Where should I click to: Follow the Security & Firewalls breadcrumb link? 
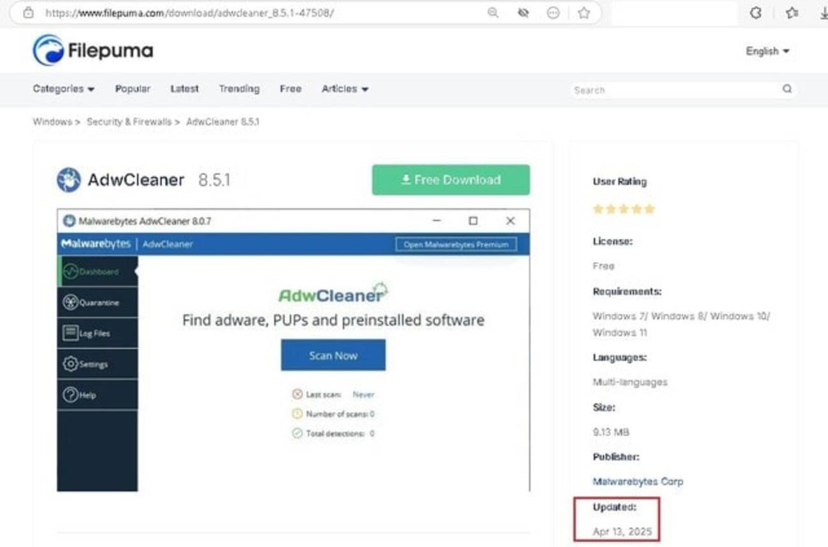tap(129, 122)
